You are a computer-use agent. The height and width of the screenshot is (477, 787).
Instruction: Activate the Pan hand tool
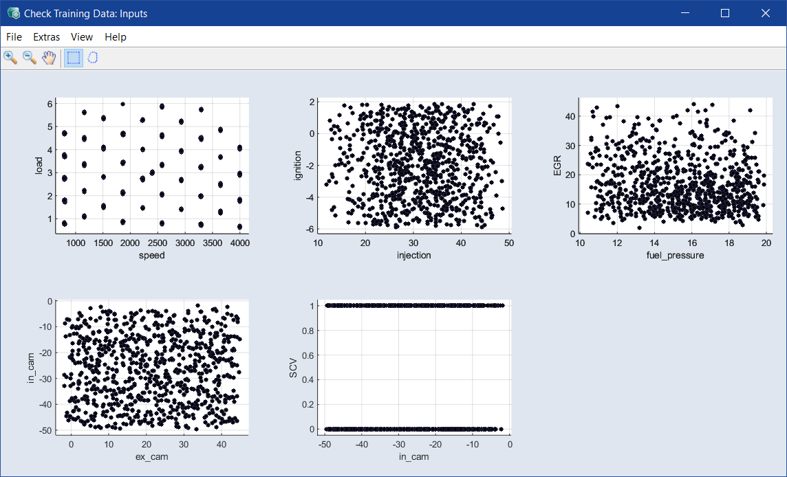[48, 58]
